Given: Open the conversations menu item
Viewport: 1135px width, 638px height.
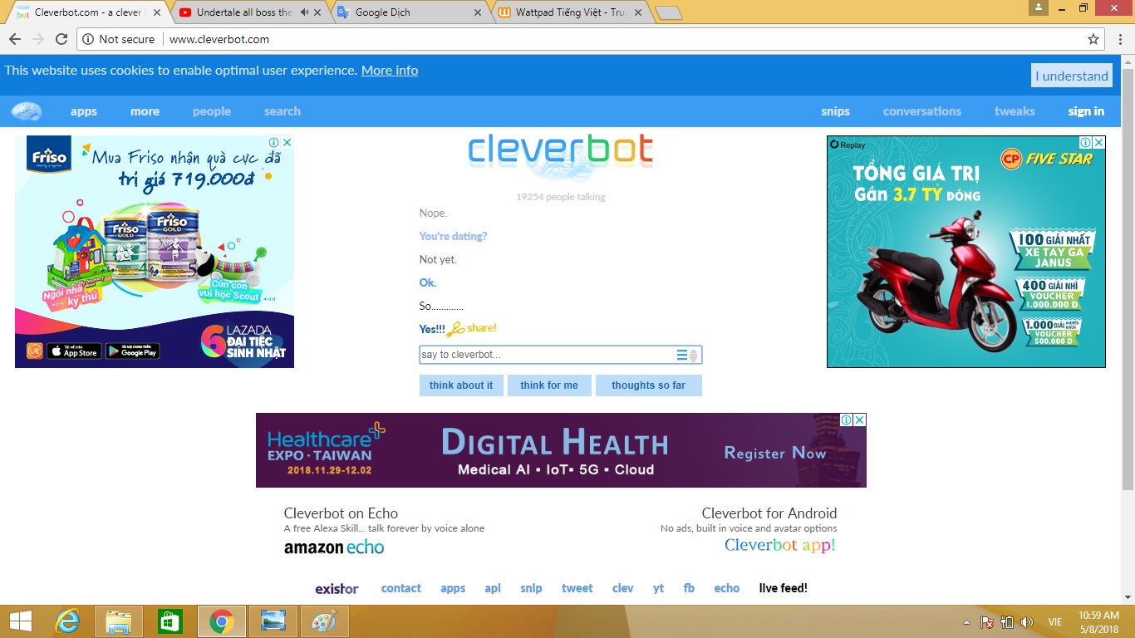Looking at the screenshot, I should click(922, 111).
